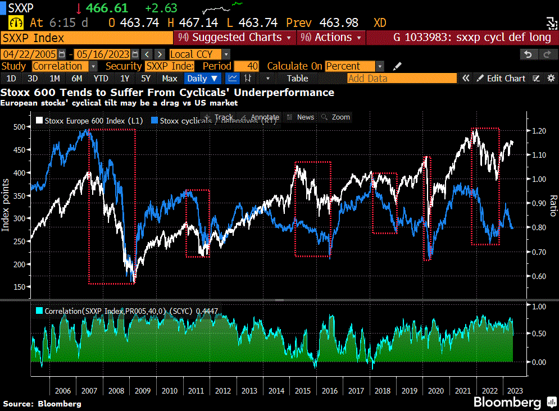This screenshot has width=559, height=411.
Task: Click the intraday sparkline mini chart
Action: (222, 8)
